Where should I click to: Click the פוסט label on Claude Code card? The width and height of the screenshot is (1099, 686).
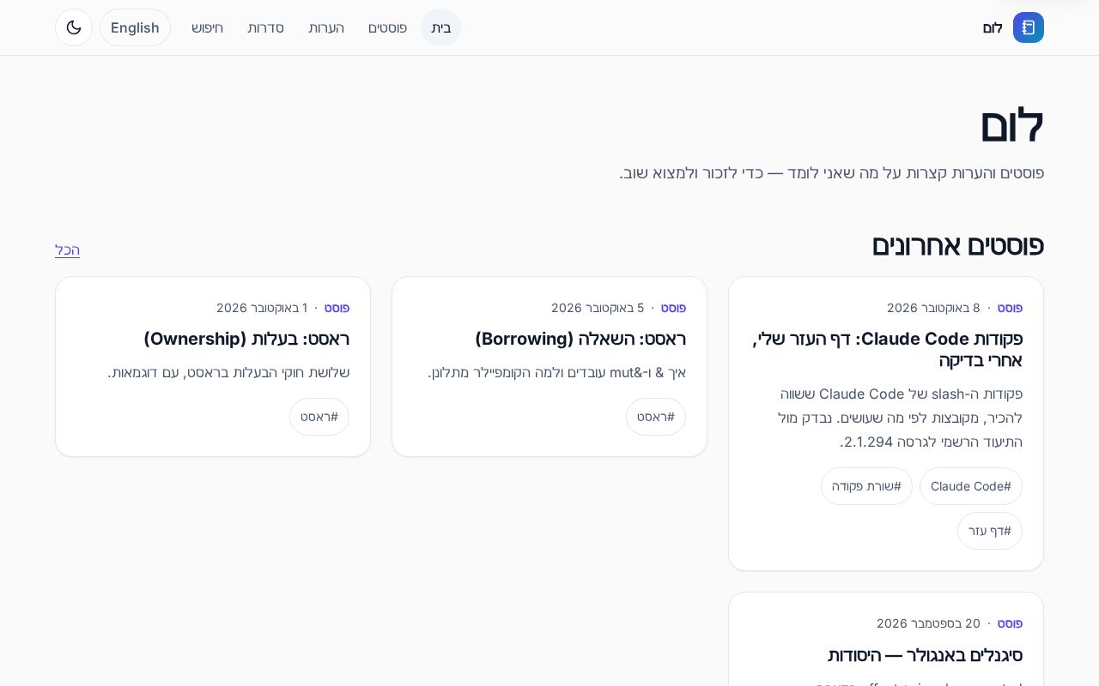click(x=1010, y=308)
